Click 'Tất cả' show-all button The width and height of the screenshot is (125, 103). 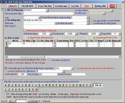pyautogui.click(x=98, y=85)
